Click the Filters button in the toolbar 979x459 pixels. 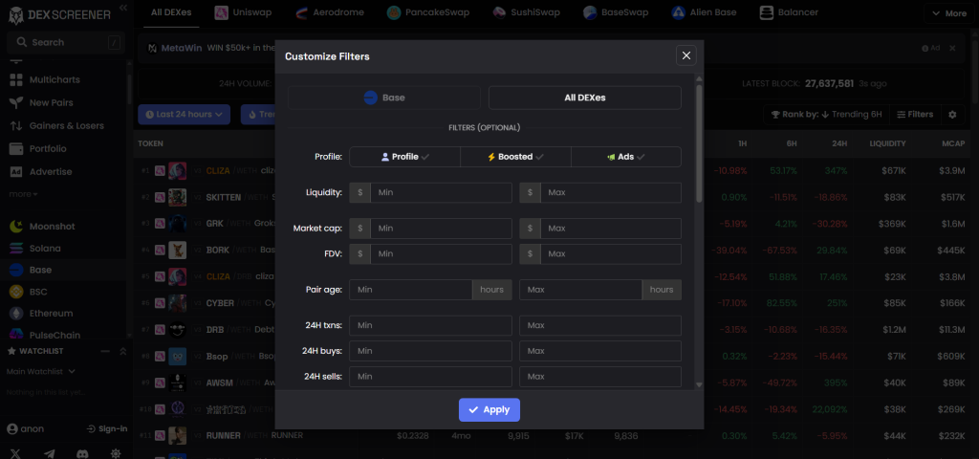point(915,115)
